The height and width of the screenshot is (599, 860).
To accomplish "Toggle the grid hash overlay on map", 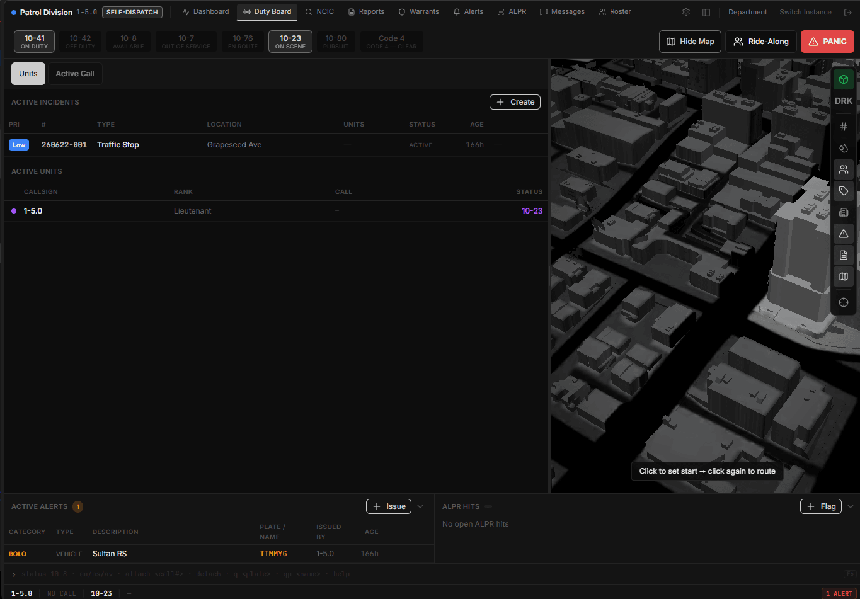I will pyautogui.click(x=844, y=127).
